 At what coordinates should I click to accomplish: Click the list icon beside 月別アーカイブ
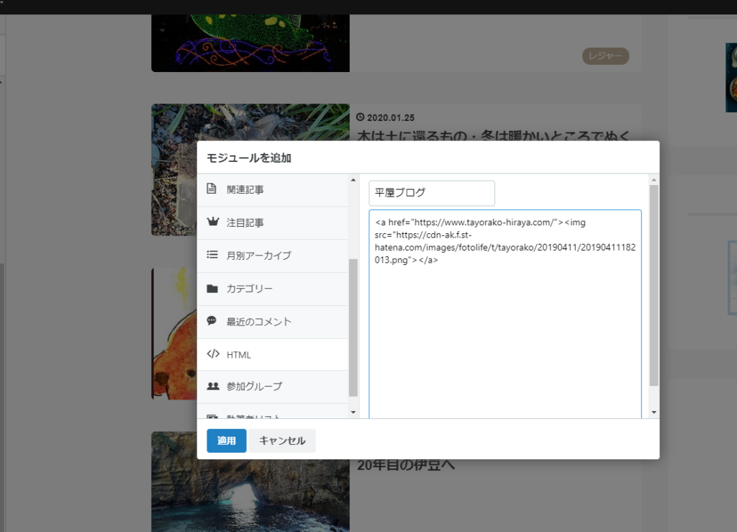tap(212, 255)
